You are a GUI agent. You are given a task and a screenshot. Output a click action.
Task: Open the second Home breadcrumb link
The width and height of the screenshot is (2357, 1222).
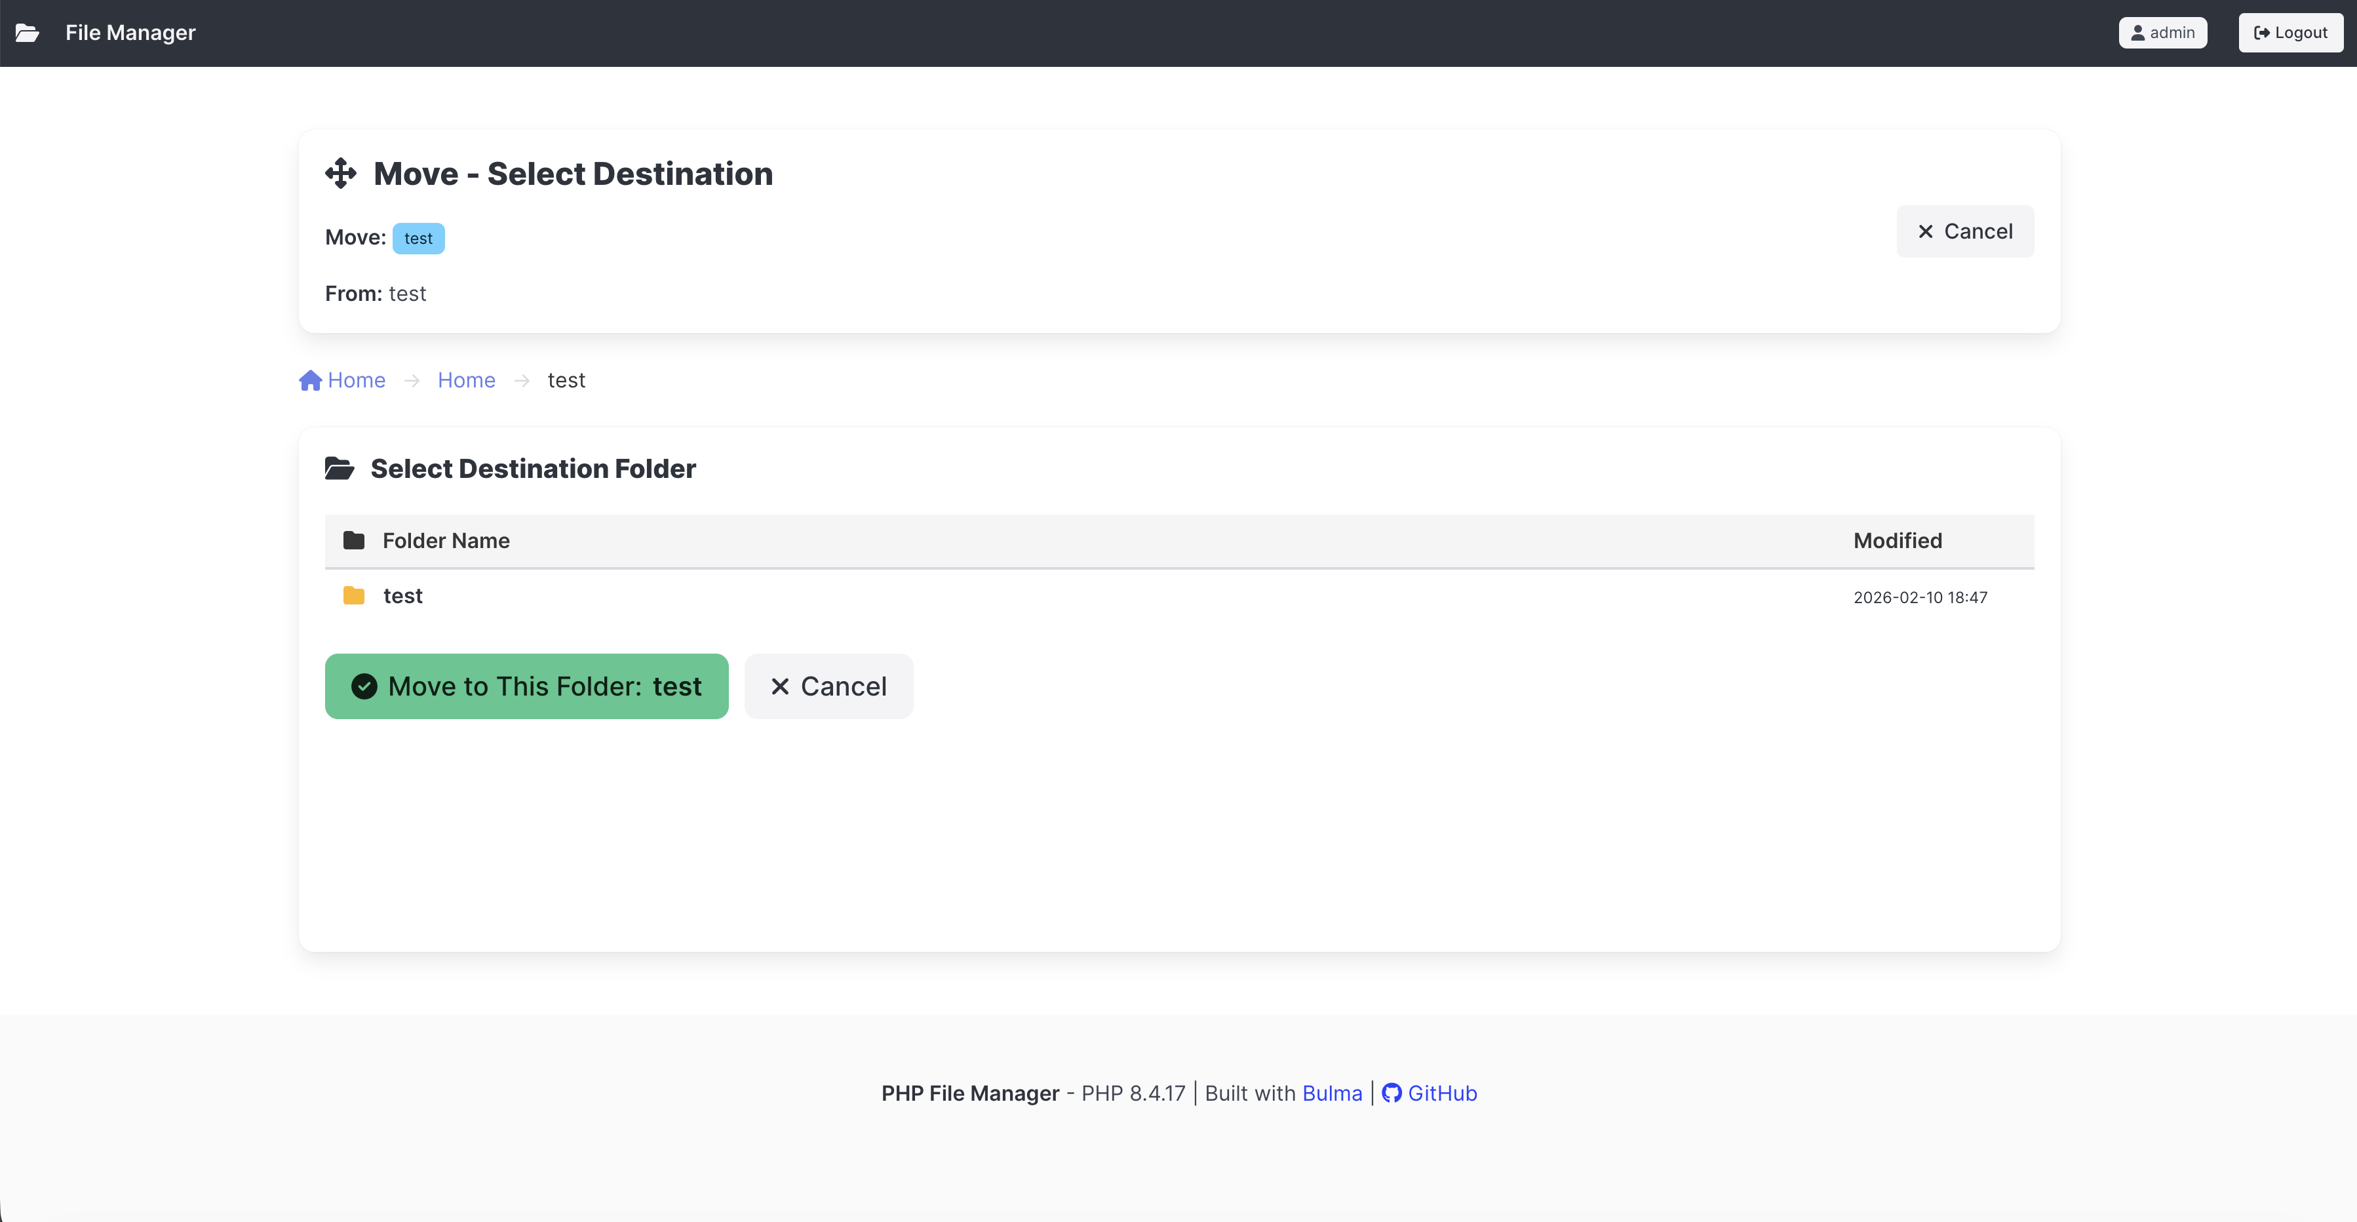tap(466, 380)
